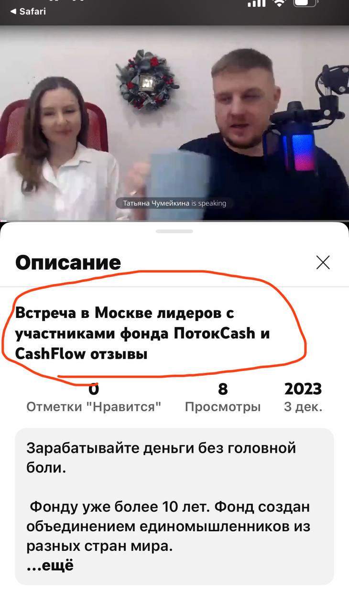This screenshot has height=612, width=349.
Task: Tap the cellular signal bars icon
Action: tap(257, 3)
